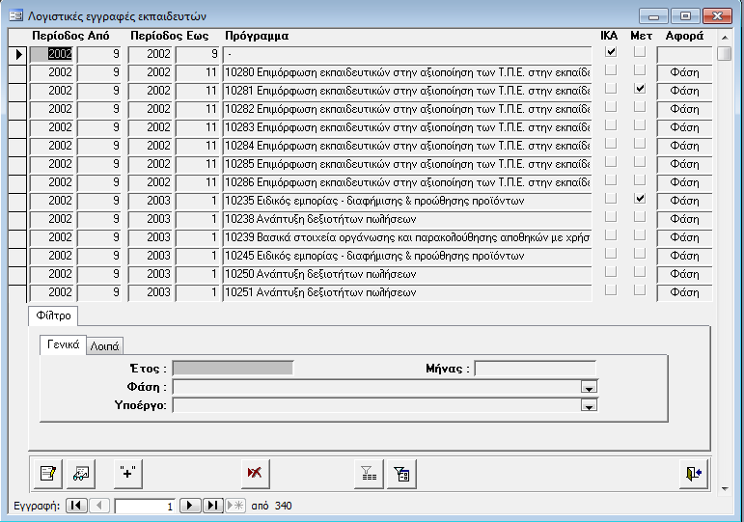744x522 pixels.
Task: Open the Φάση dropdown list
Action: 588,387
